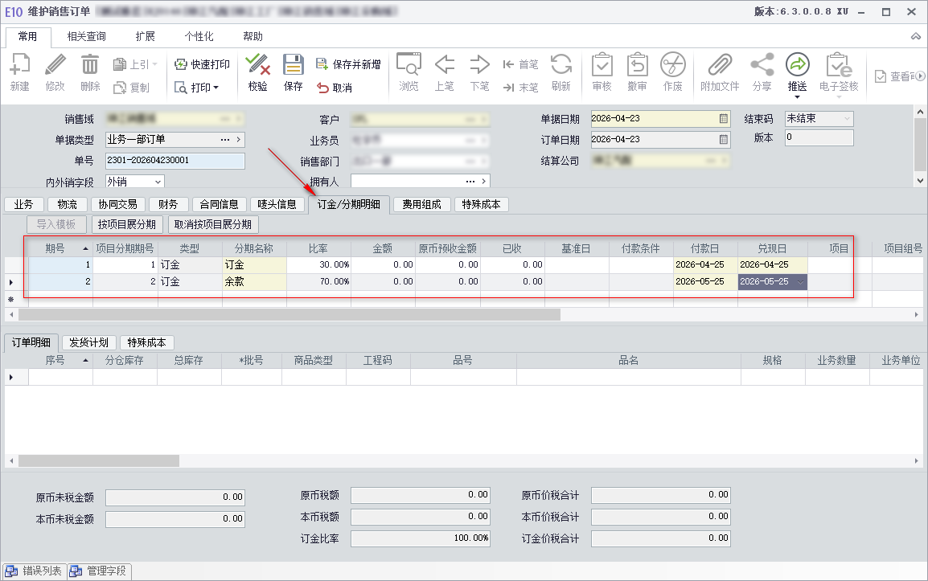The height and width of the screenshot is (581, 928).
Task: Go to previous record with 上笔
Action: [x=445, y=72]
